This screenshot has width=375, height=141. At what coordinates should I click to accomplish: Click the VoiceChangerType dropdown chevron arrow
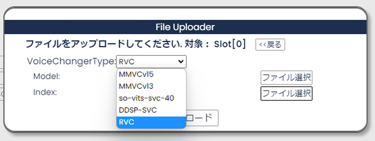click(181, 62)
